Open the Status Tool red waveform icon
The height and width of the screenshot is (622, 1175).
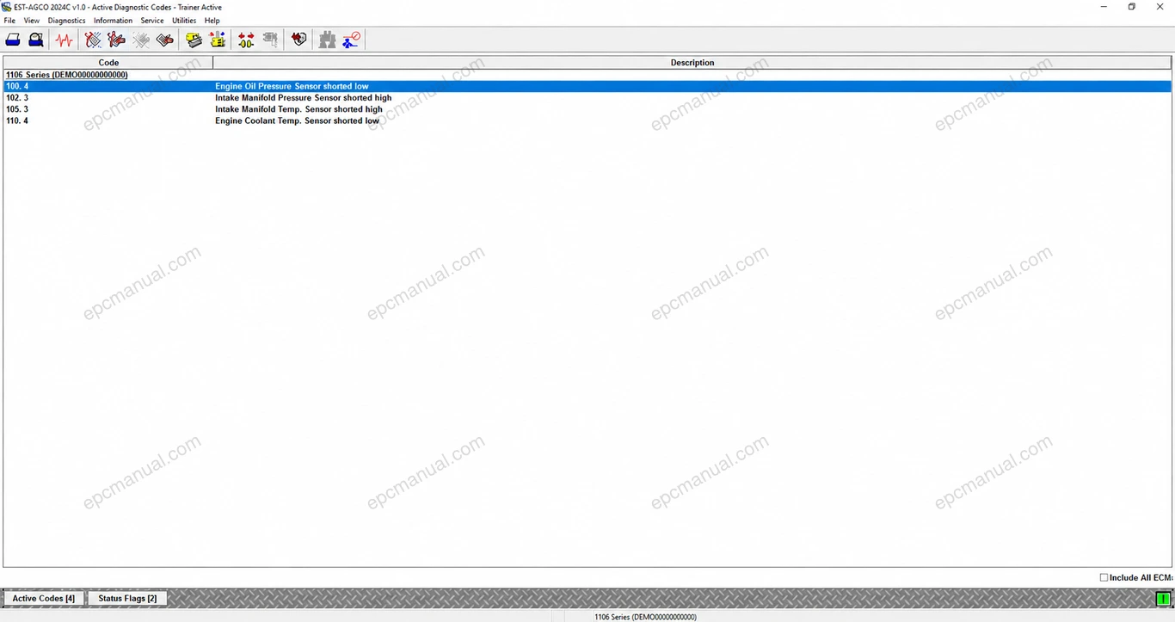coord(65,40)
